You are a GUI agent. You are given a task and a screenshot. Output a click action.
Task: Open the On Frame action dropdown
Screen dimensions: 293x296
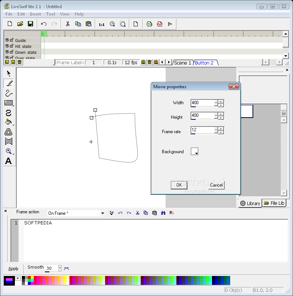(x=102, y=213)
